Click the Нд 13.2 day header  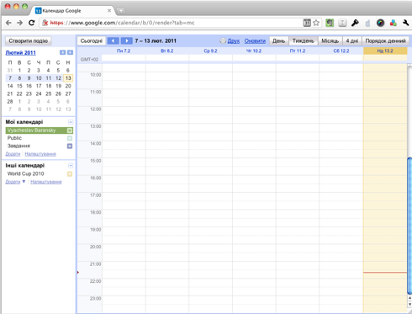pyautogui.click(x=385, y=51)
